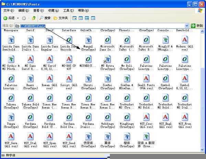Select the WST_Swed (All res) font icon
Image resolution: width=206 pixels, height=159 pixels.
coord(69,137)
